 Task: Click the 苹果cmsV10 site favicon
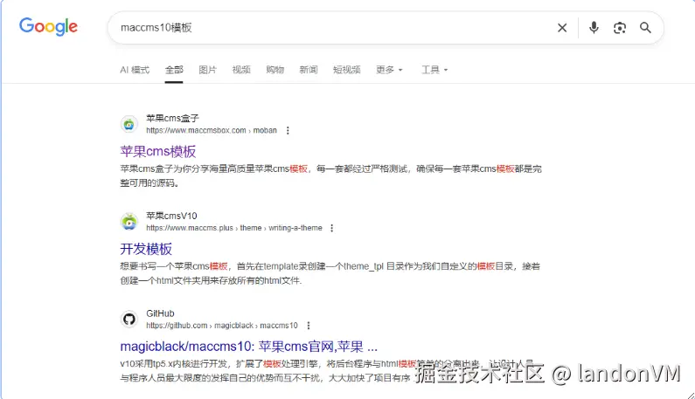click(129, 222)
